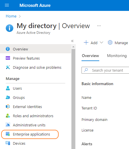Open Administrative units
Screen dimensions: 129x149
point(29,125)
